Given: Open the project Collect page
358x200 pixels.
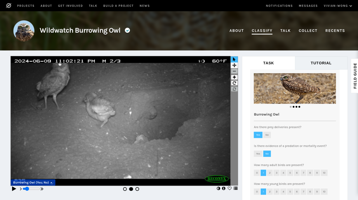Looking at the screenshot, I should pos(308,31).
